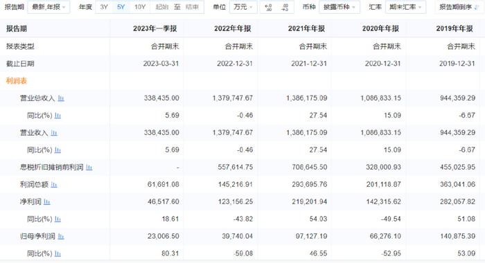Viewport: 485px width, 263px height.
Task: Toggle 报告期倒序 sort order button
Action: 459,7
